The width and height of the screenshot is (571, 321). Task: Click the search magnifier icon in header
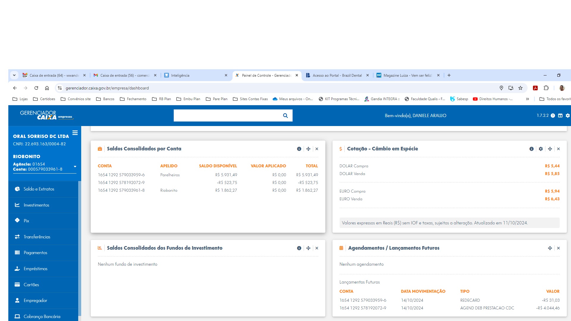[285, 116]
